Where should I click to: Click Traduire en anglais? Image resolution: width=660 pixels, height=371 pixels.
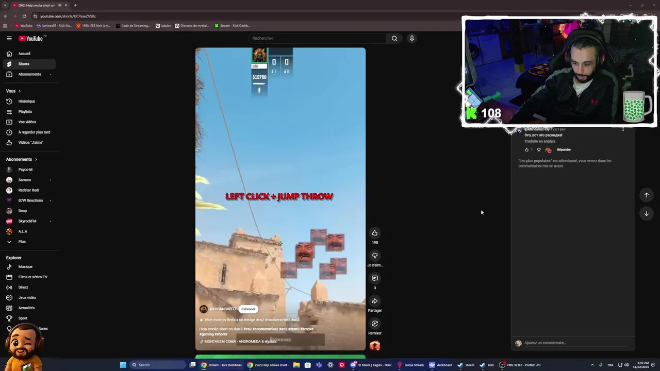tap(540, 141)
